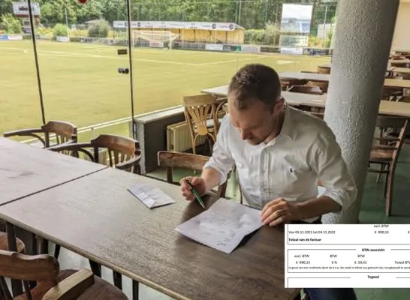Viewport: 410px width, 300px height.
Task: Open the invoice snippet overlay image
Action: (347, 256)
